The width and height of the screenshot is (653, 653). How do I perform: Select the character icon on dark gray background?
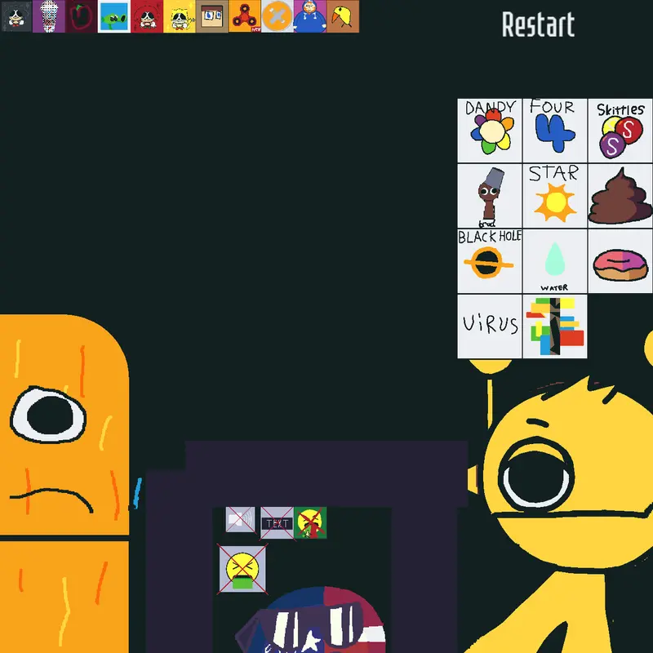pyautogui.click(x=16, y=16)
